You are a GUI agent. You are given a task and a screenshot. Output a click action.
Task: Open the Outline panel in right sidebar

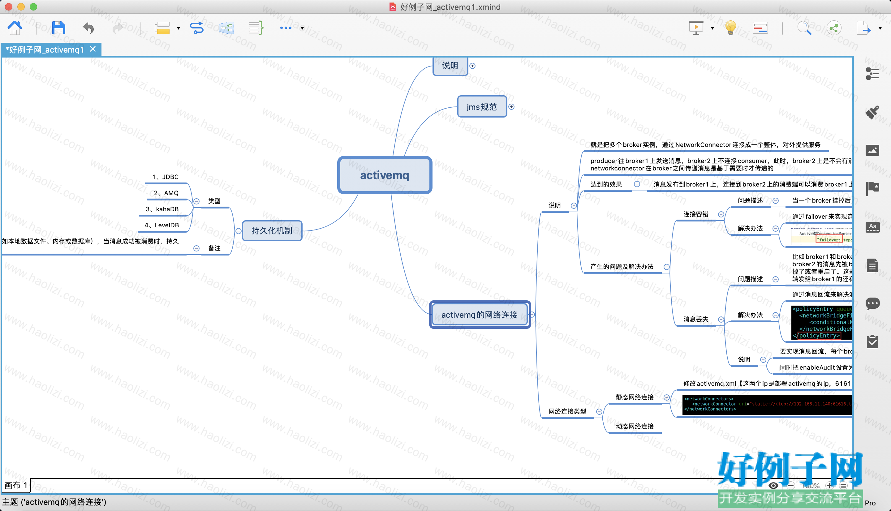coord(872,74)
